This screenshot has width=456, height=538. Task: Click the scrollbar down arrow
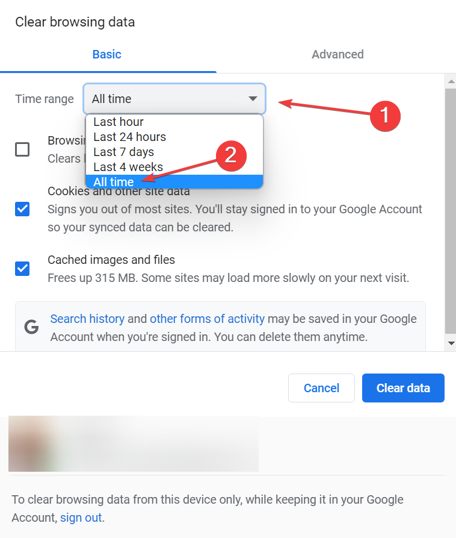click(451, 343)
